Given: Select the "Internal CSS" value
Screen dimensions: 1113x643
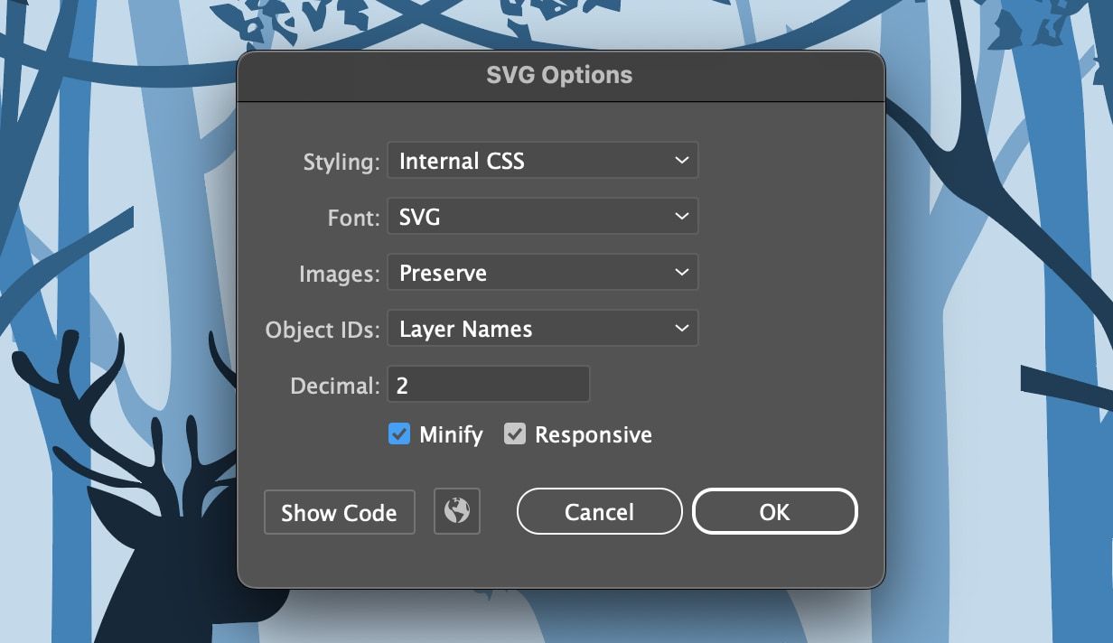Looking at the screenshot, I should pyautogui.click(x=463, y=161).
